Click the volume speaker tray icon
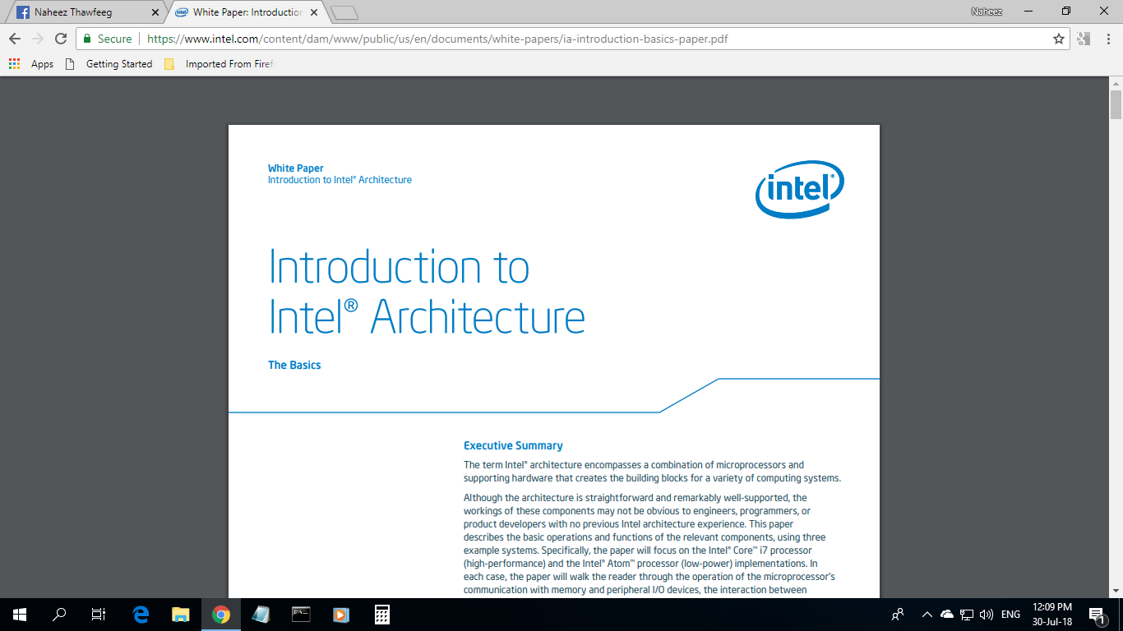Image resolution: width=1123 pixels, height=631 pixels. tap(987, 615)
